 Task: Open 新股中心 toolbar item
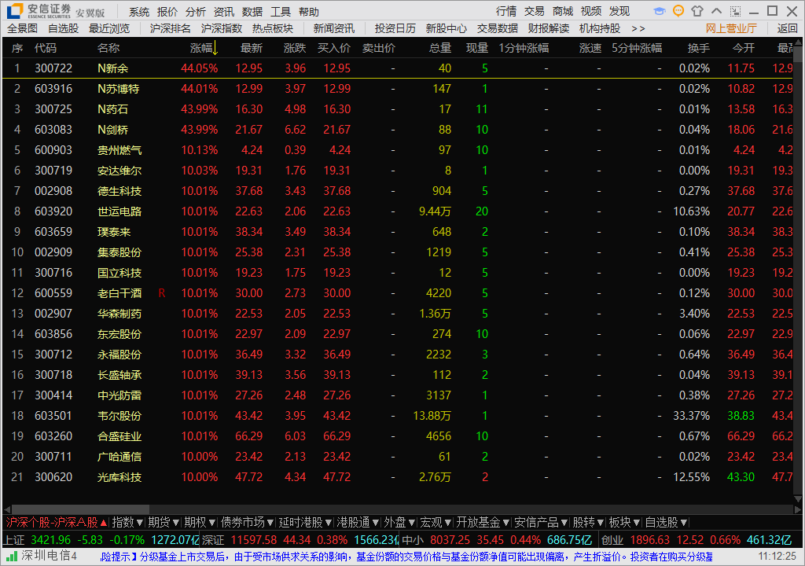point(447,29)
